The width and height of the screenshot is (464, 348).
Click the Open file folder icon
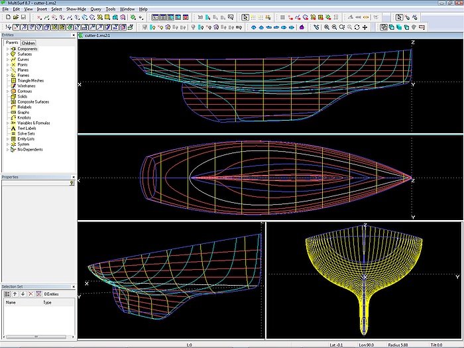click(15, 18)
